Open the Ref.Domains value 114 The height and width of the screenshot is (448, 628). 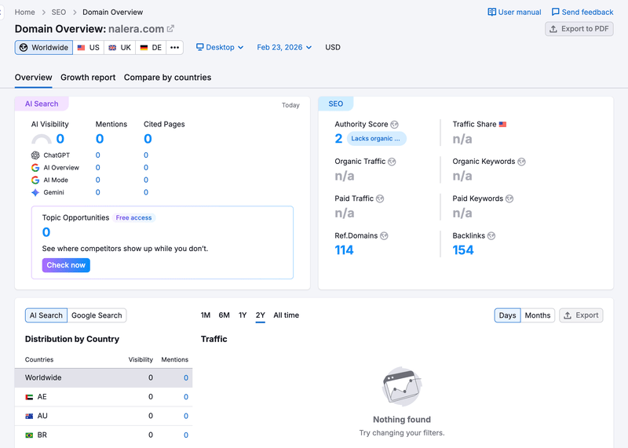[x=344, y=250]
